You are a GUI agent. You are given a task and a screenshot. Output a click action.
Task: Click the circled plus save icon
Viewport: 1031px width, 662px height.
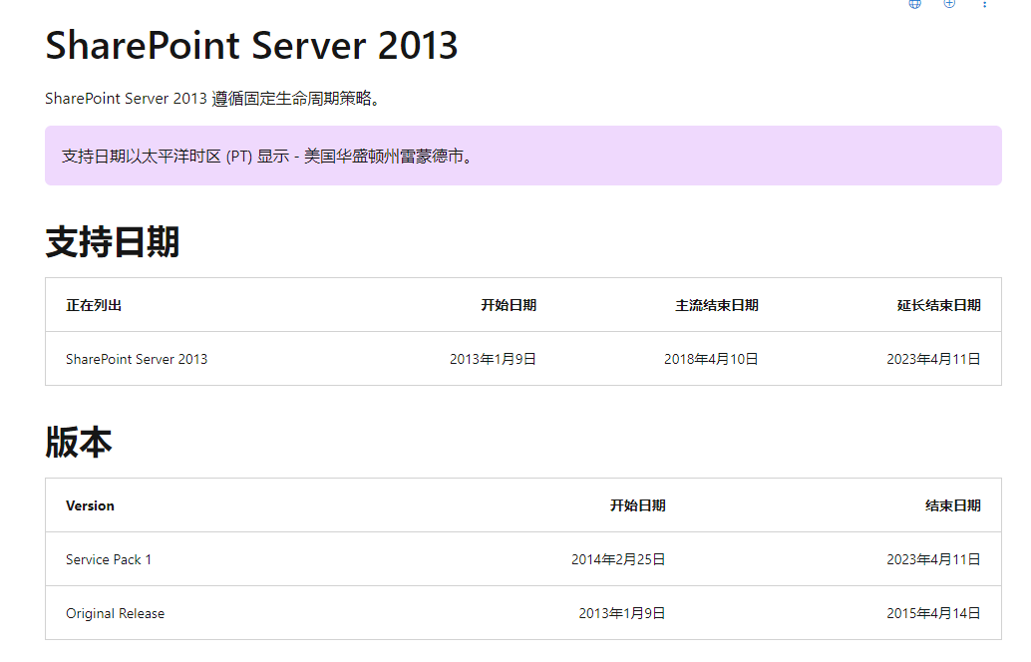[949, 3]
